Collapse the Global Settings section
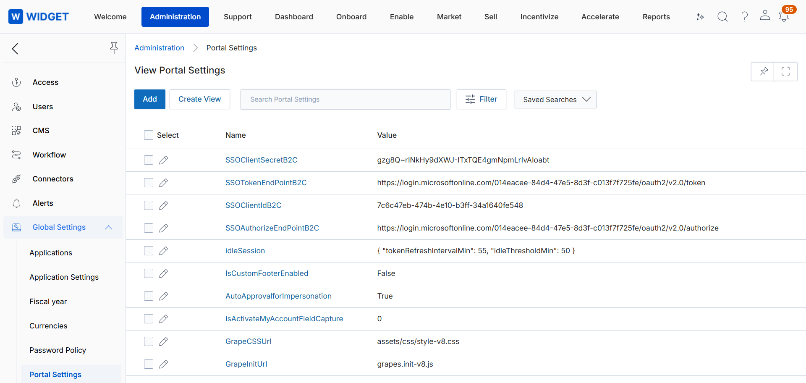The height and width of the screenshot is (383, 806). point(108,227)
